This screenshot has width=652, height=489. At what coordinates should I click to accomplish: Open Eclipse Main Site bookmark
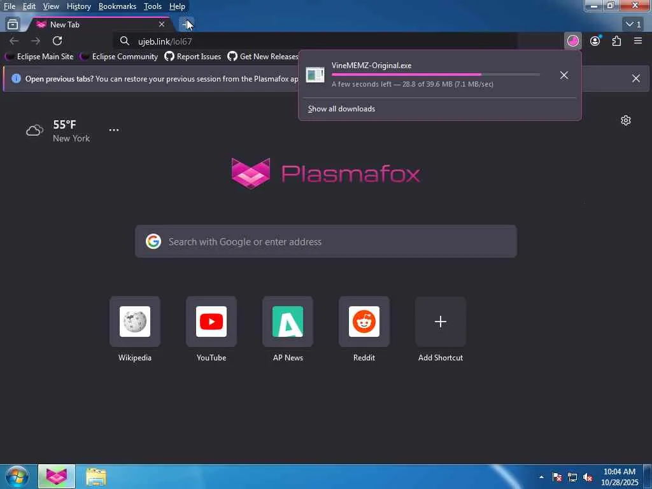40,57
